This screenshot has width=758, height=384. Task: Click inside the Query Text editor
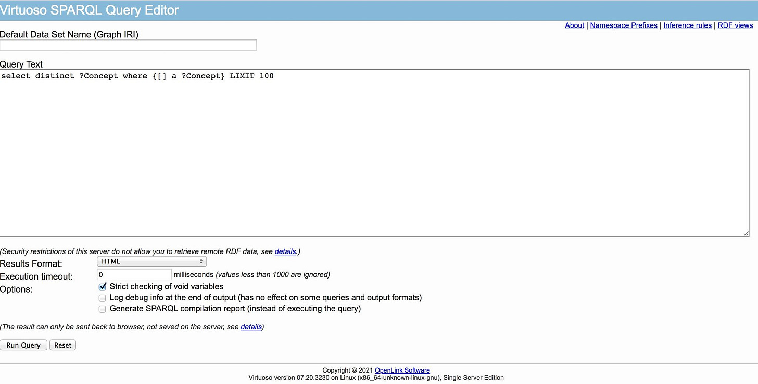click(x=374, y=153)
